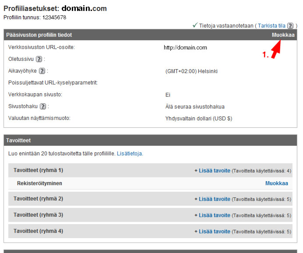Edit the Rekisteröityminen goal with Muokkaa
The image size is (303, 253).
coord(277,183)
